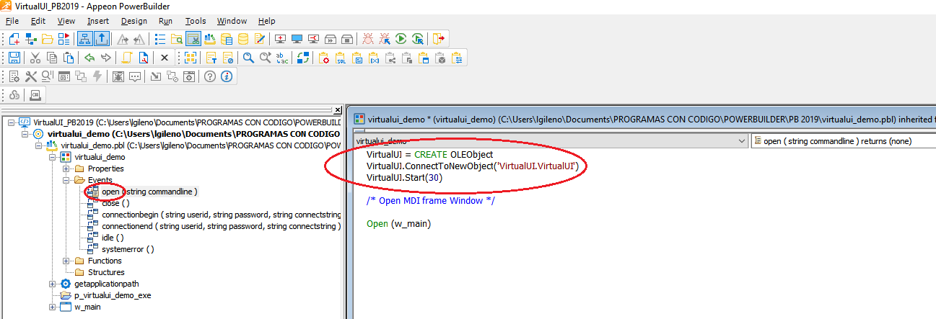This screenshot has height=319, width=936.
Task: Open the file Edit pencil icon
Action: [x=260, y=39]
